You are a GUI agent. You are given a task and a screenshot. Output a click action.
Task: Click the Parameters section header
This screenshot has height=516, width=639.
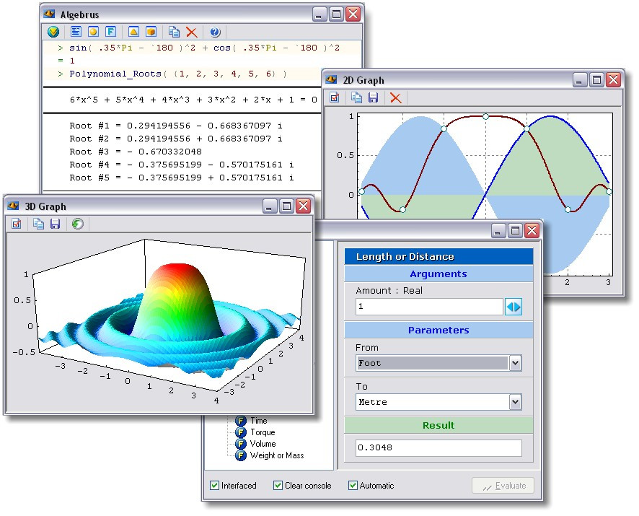tap(439, 330)
